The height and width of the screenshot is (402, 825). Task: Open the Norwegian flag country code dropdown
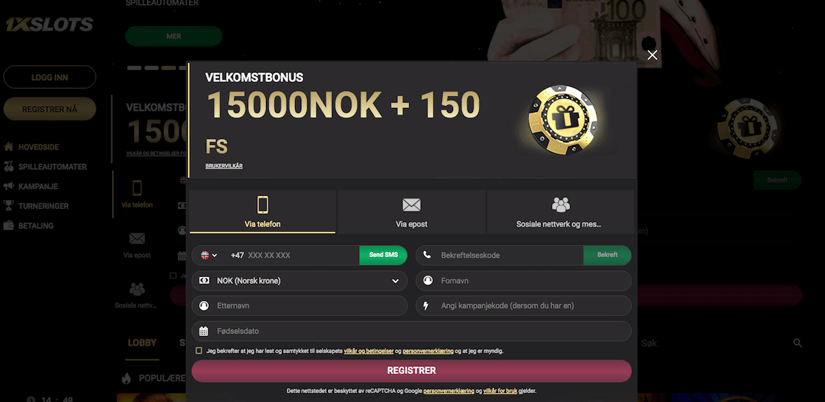pos(209,255)
